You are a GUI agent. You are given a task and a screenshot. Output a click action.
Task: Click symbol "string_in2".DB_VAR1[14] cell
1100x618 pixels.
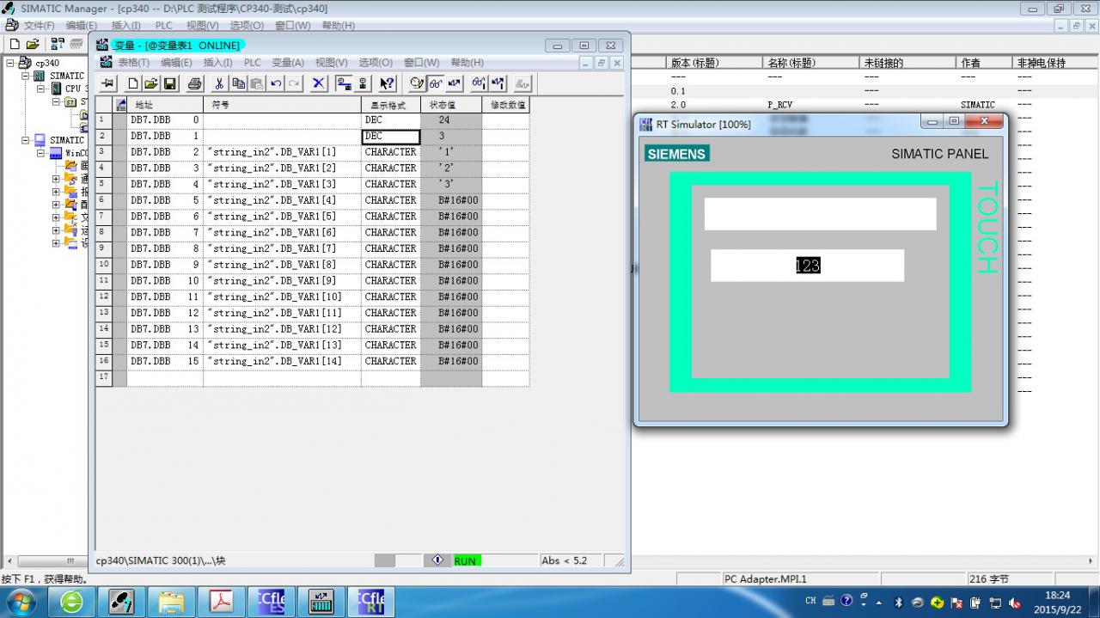pyautogui.click(x=282, y=362)
